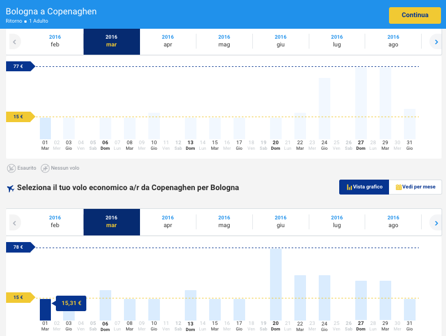Select giu 2016 tab in outbound calendar
Viewport: 446px width, 336px height.
[x=281, y=41]
